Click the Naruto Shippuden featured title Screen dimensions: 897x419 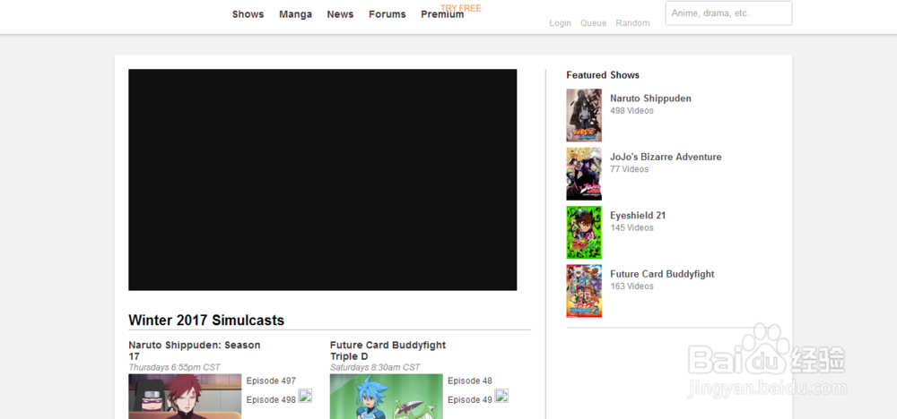click(650, 98)
